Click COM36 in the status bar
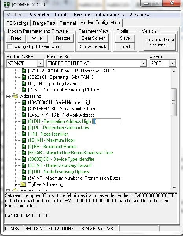The height and width of the screenshot is (236, 183). pos(12,229)
